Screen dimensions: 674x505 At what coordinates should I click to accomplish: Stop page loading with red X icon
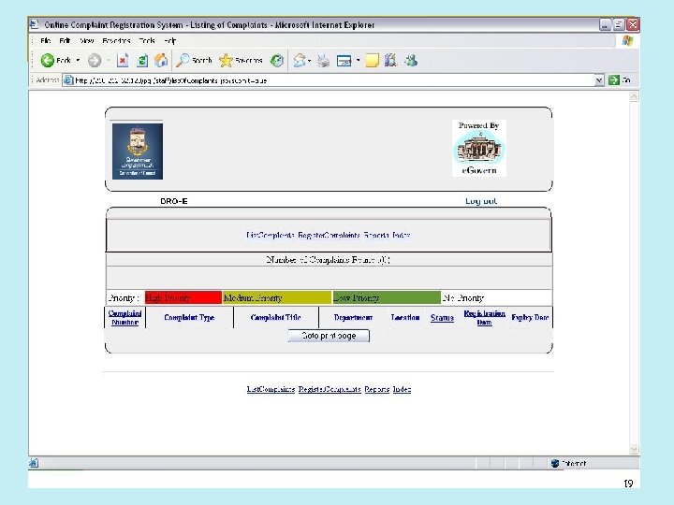123,61
